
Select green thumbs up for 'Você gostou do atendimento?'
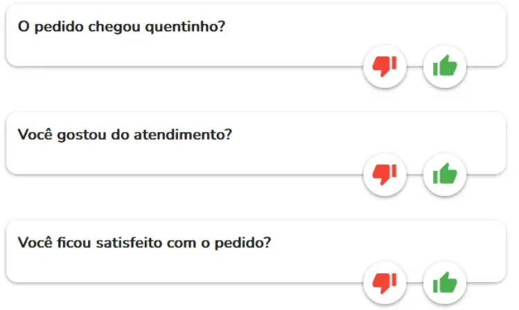click(x=445, y=174)
